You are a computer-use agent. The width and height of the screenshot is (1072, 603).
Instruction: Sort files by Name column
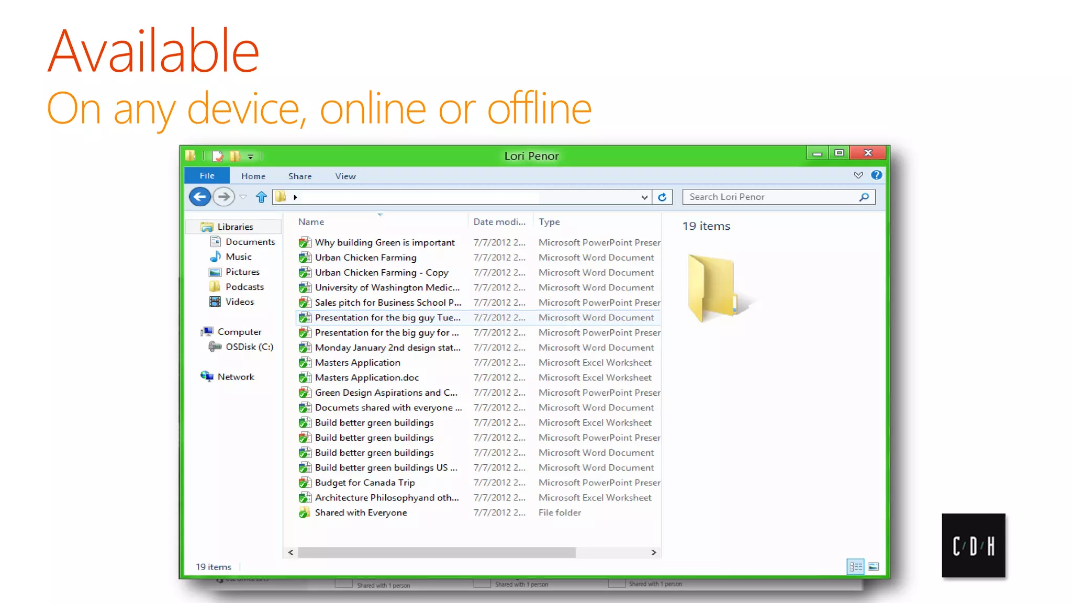311,222
